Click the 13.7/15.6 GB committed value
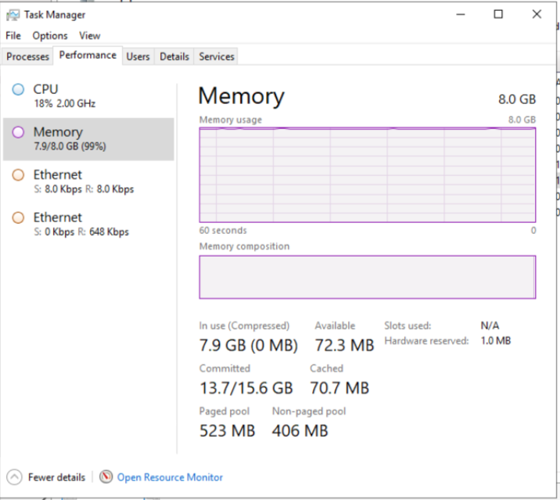560x500 pixels. (x=246, y=388)
